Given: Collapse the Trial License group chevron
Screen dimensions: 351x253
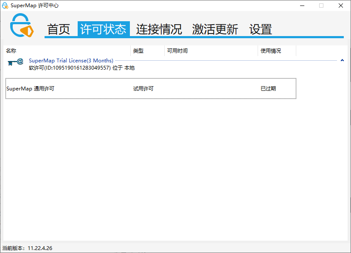Looking at the screenshot, I should (x=342, y=60).
